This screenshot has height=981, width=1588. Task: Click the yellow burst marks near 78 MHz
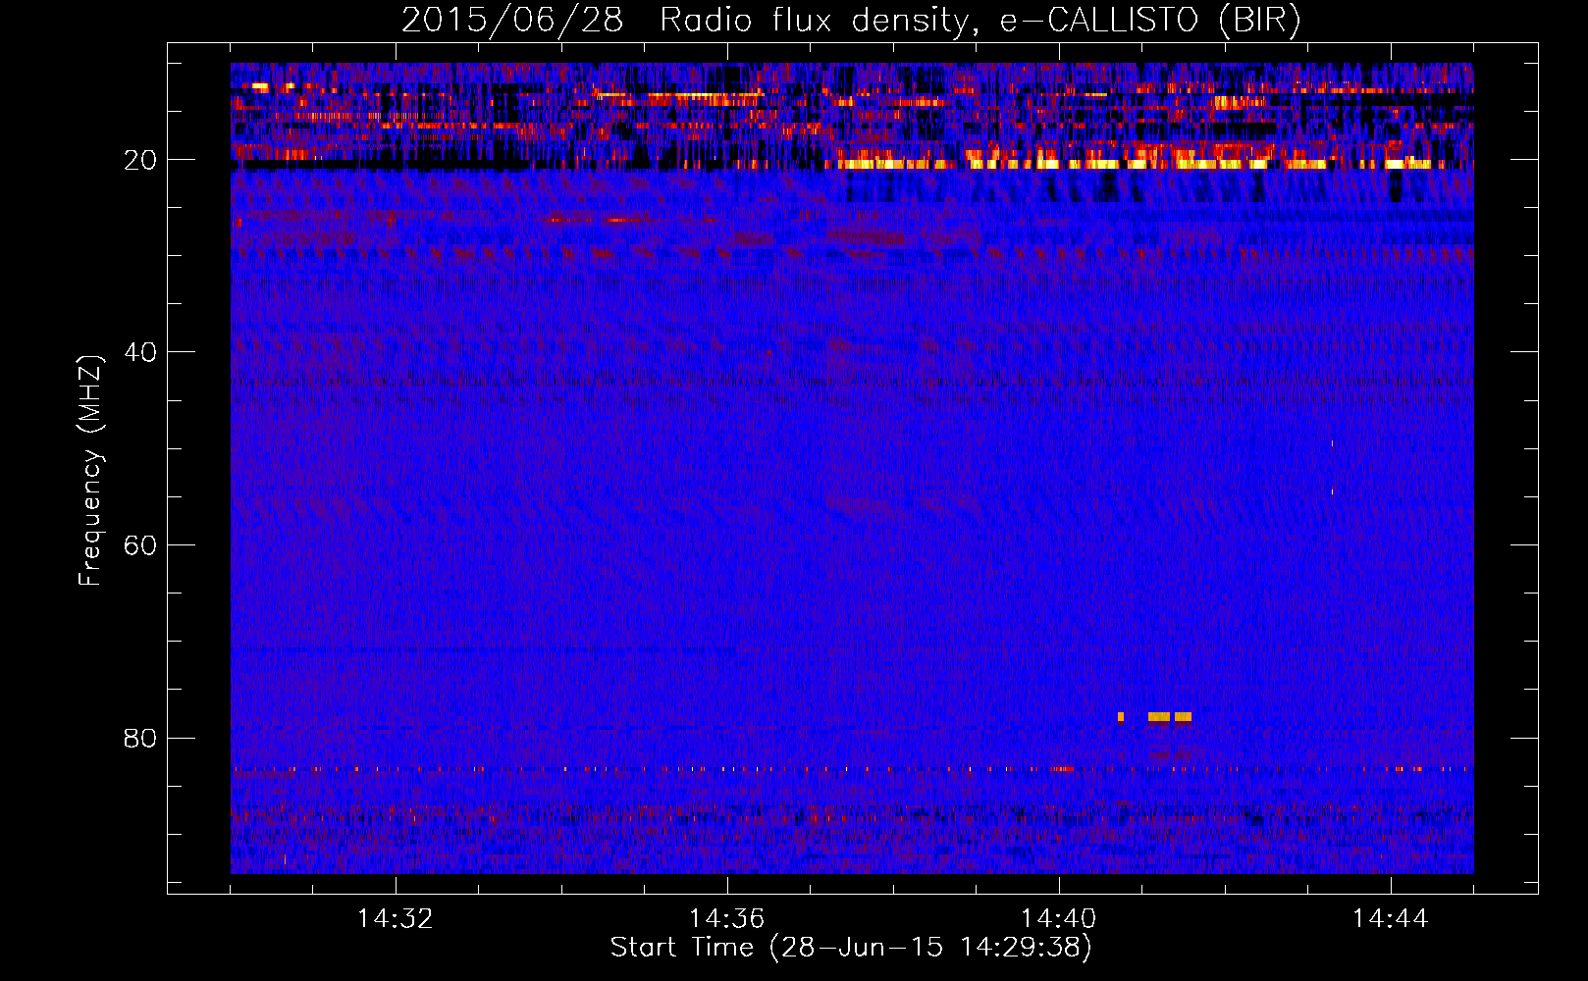[x=1154, y=717]
